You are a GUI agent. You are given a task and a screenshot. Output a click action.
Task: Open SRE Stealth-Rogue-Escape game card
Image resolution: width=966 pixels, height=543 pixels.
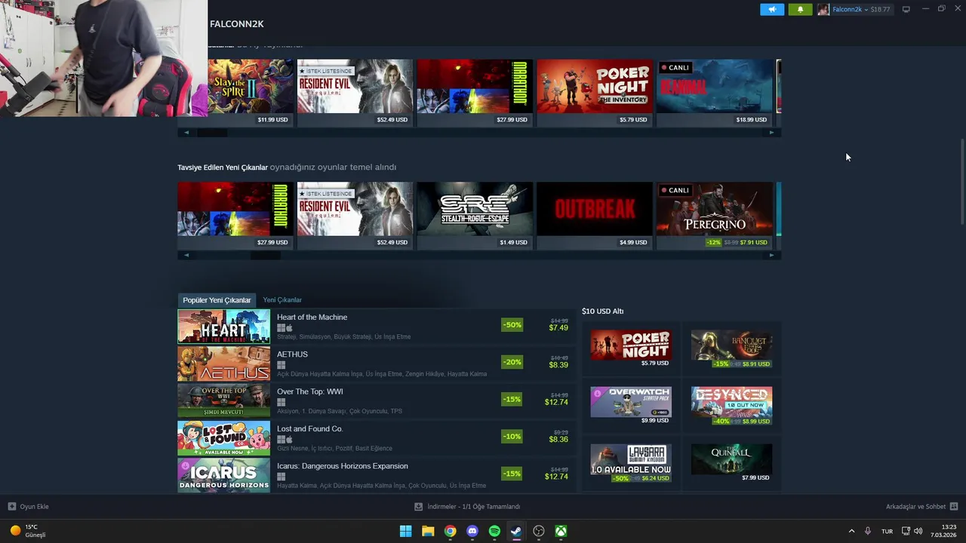[475, 215]
